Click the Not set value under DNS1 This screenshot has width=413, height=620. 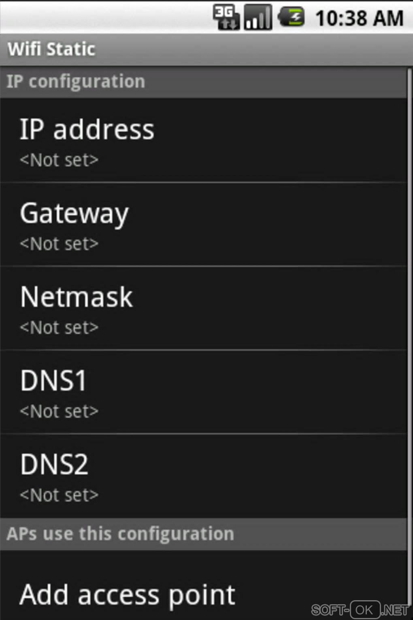tap(59, 411)
